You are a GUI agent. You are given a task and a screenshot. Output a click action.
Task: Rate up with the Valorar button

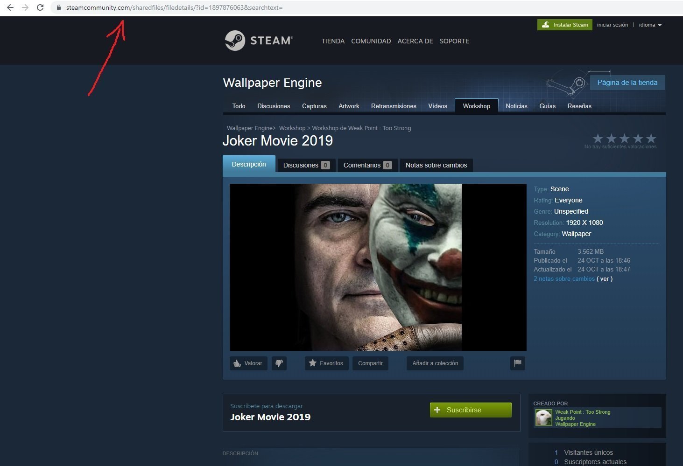(x=248, y=363)
